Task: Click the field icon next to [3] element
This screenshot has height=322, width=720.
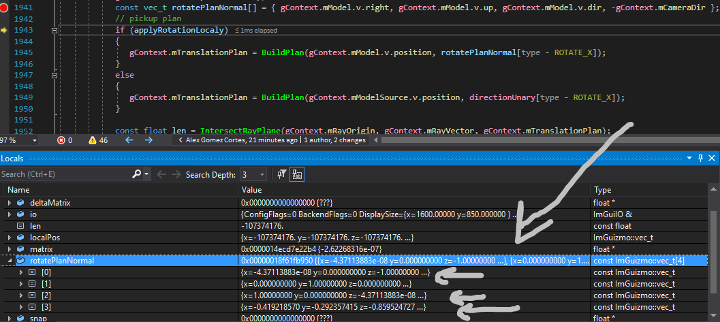Action: click(32, 307)
